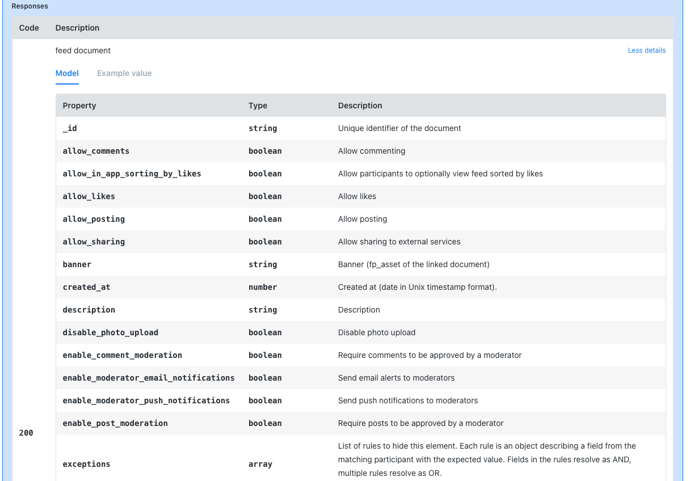This screenshot has width=690, height=481.
Task: Click 'Created at (date in Unix timestamp format)' text
Action: click(418, 287)
